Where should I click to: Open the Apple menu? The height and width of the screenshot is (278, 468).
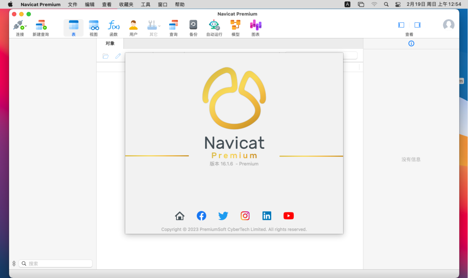10,5
